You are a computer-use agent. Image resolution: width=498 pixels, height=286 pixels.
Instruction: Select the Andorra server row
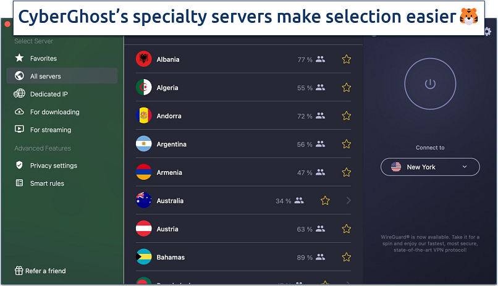243,116
